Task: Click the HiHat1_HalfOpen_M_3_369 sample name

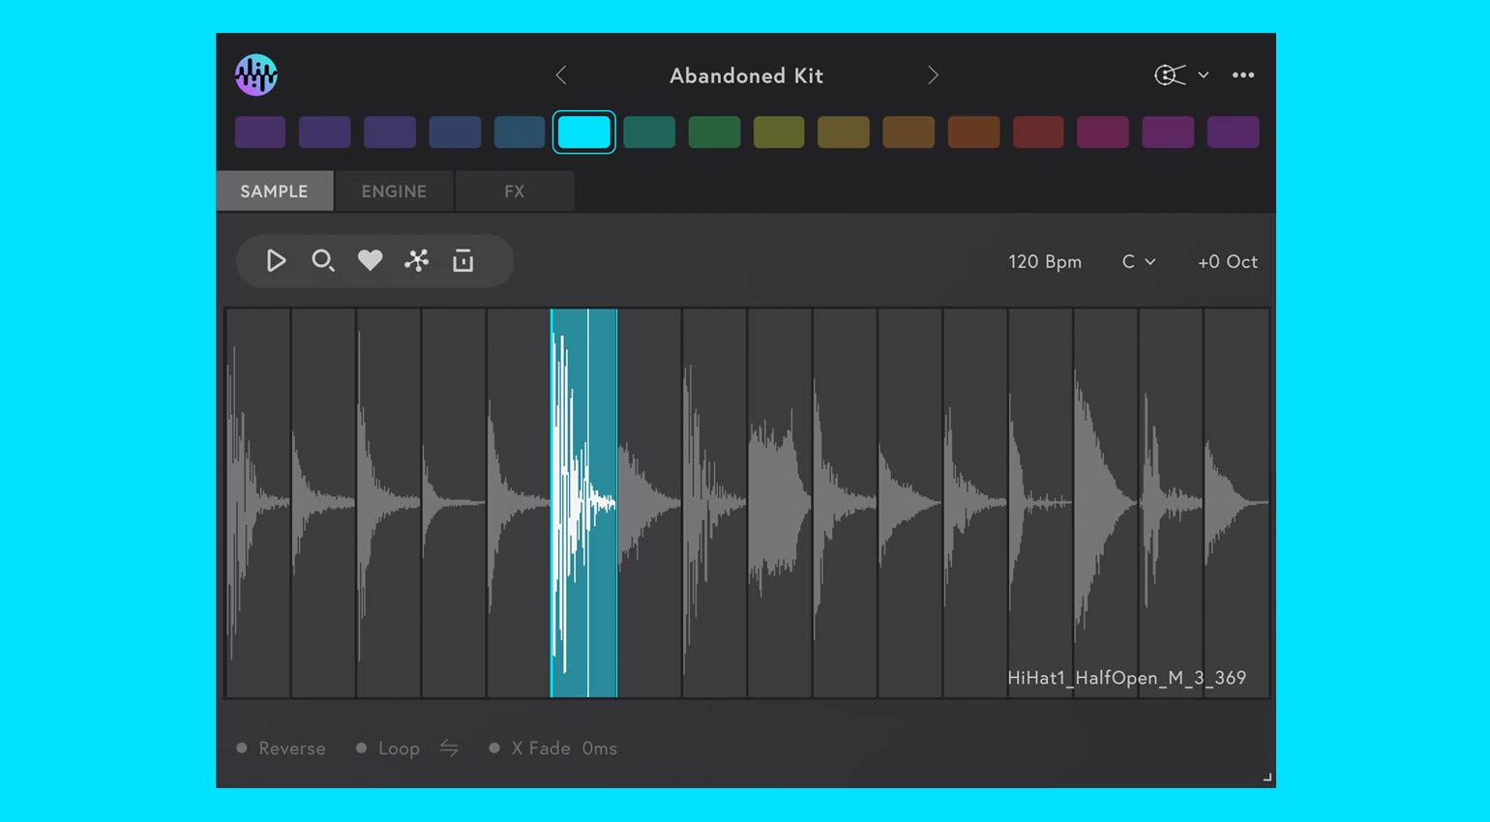Action: pyautogui.click(x=1127, y=678)
